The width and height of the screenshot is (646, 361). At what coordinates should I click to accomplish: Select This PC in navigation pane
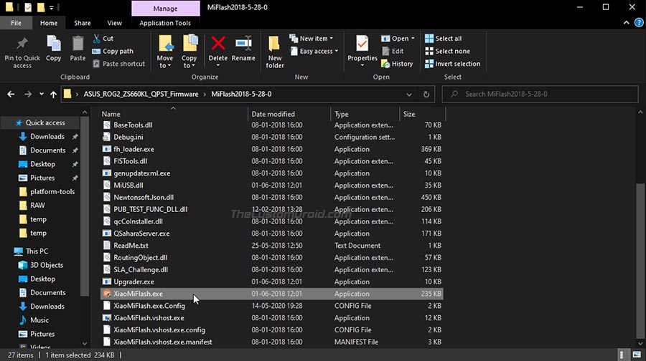coord(32,251)
